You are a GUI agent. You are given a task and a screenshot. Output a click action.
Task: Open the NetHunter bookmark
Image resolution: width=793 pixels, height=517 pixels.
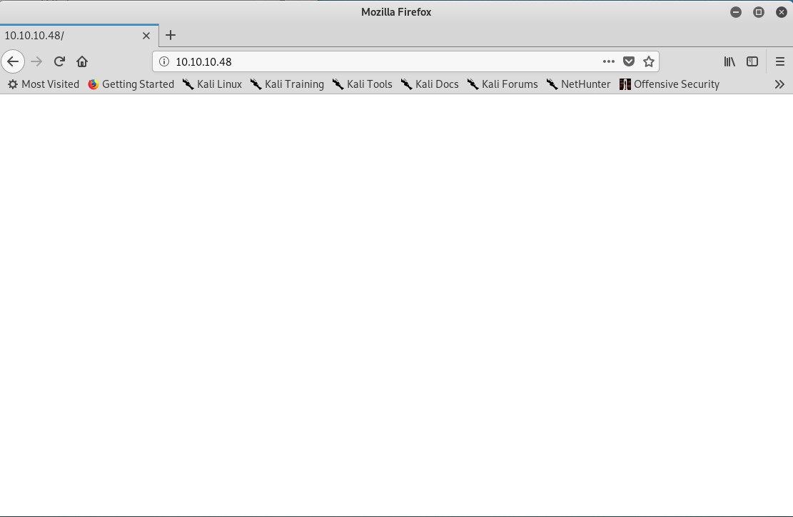point(579,84)
